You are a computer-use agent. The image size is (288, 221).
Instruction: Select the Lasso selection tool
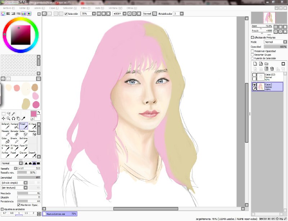click(x=8, y=114)
